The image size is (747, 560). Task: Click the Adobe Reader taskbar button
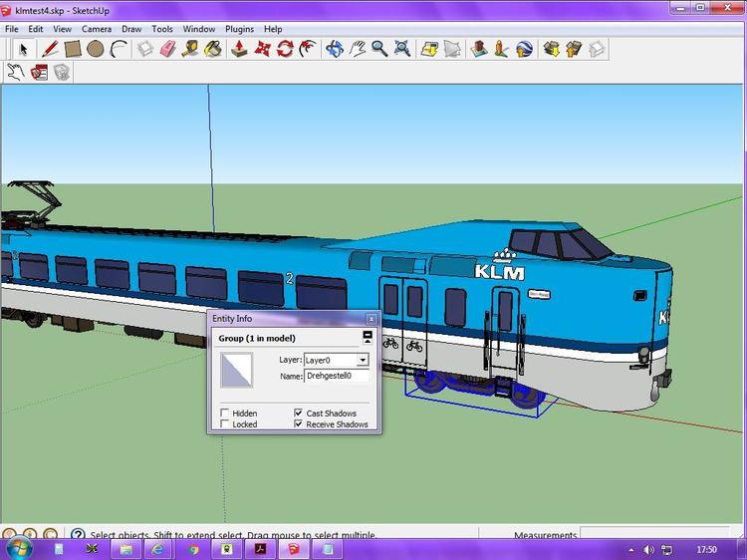click(x=260, y=549)
